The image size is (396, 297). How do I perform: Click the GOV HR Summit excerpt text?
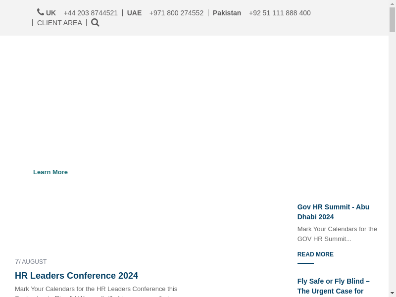tap(337, 234)
